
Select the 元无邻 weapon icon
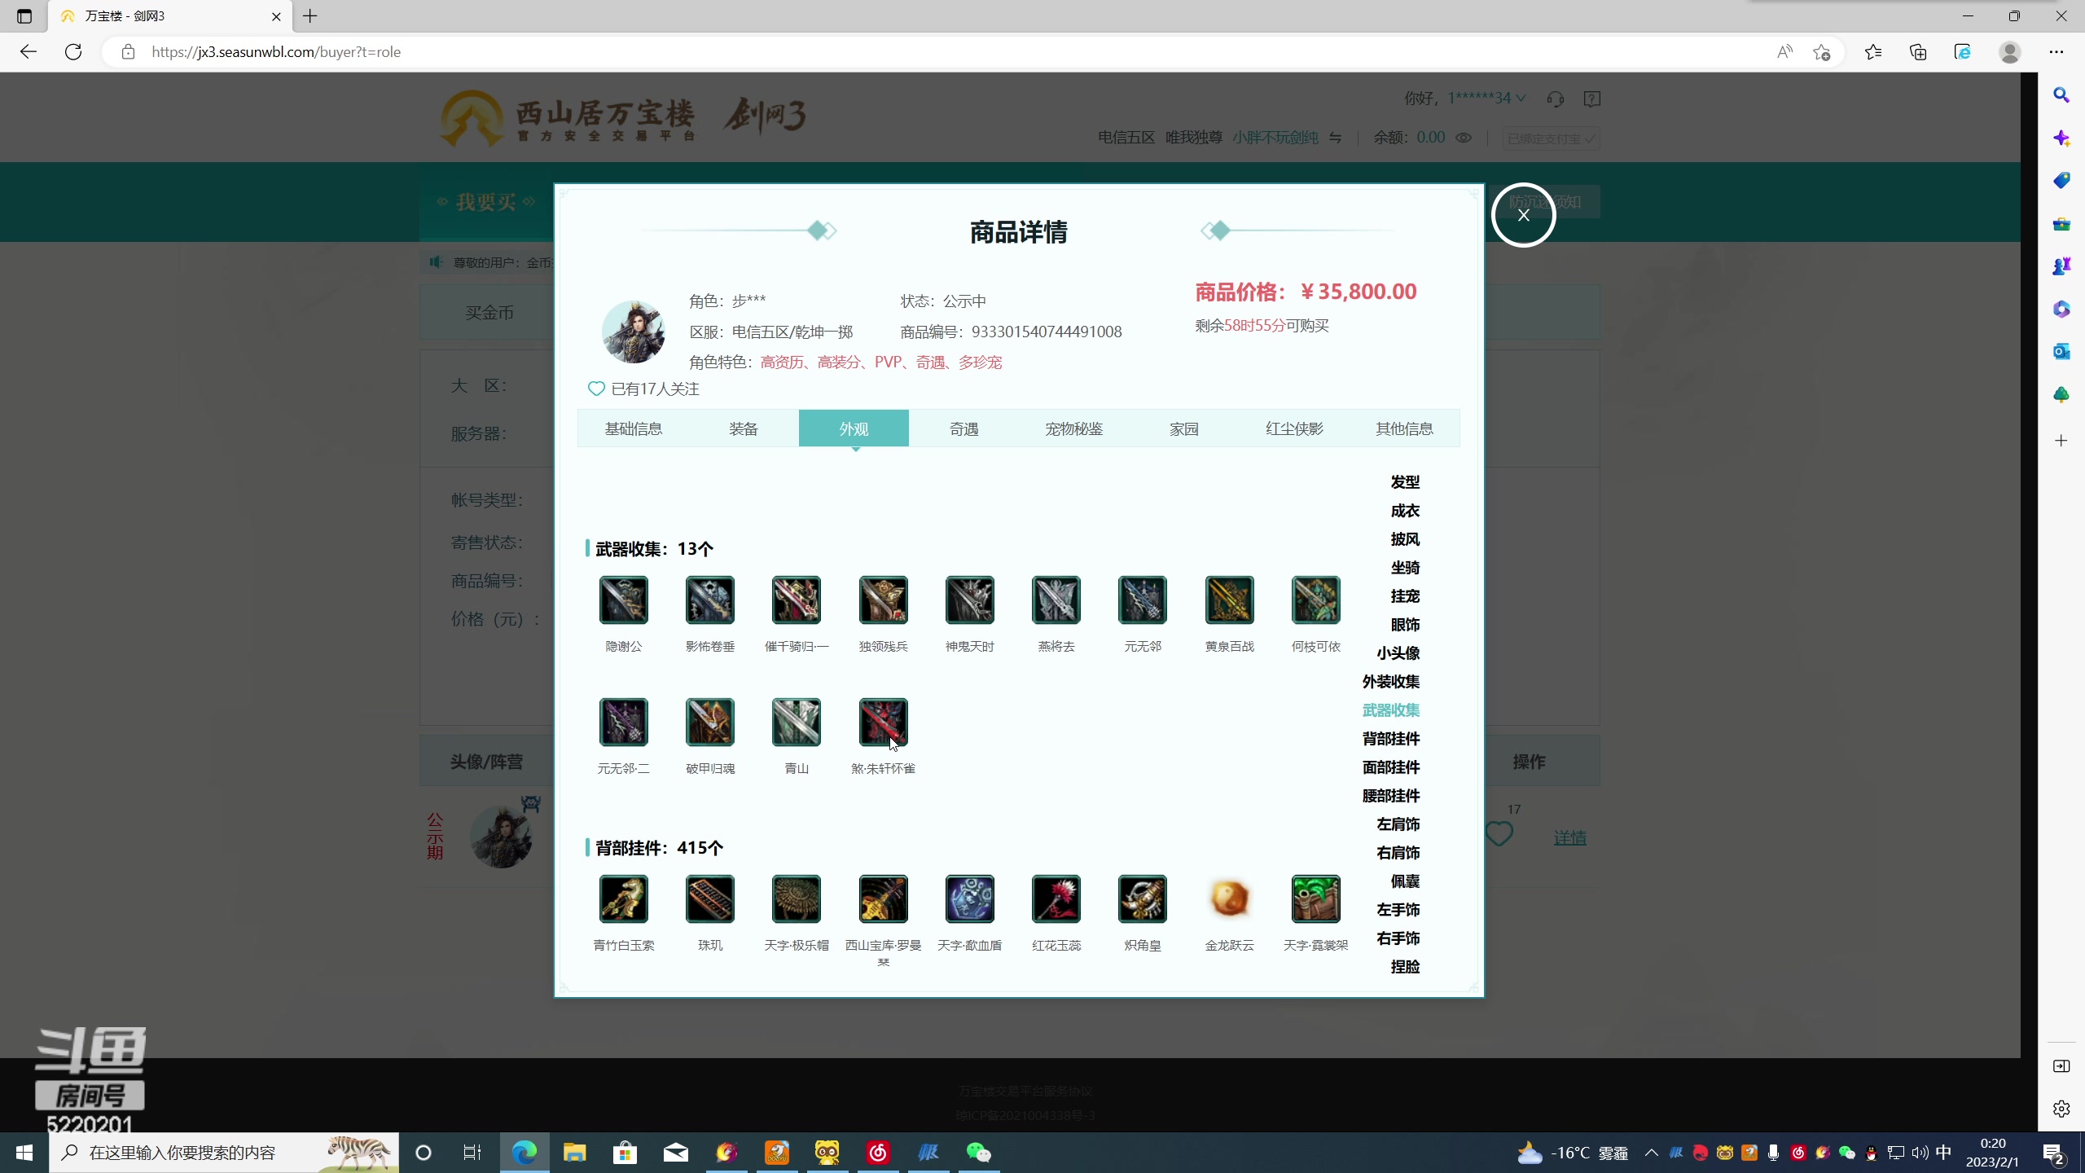pyautogui.click(x=1142, y=600)
